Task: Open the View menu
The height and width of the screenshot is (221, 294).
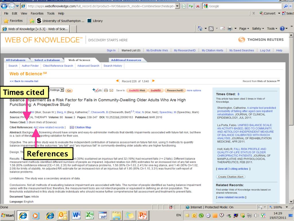Action: pos(24,13)
